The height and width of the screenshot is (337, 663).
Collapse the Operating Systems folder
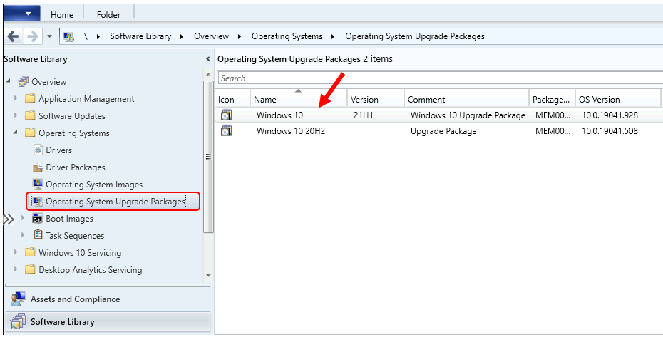[16, 133]
